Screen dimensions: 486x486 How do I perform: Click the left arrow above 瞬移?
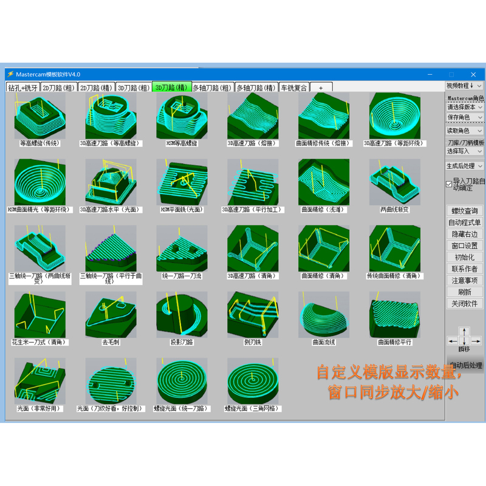tap(453, 341)
